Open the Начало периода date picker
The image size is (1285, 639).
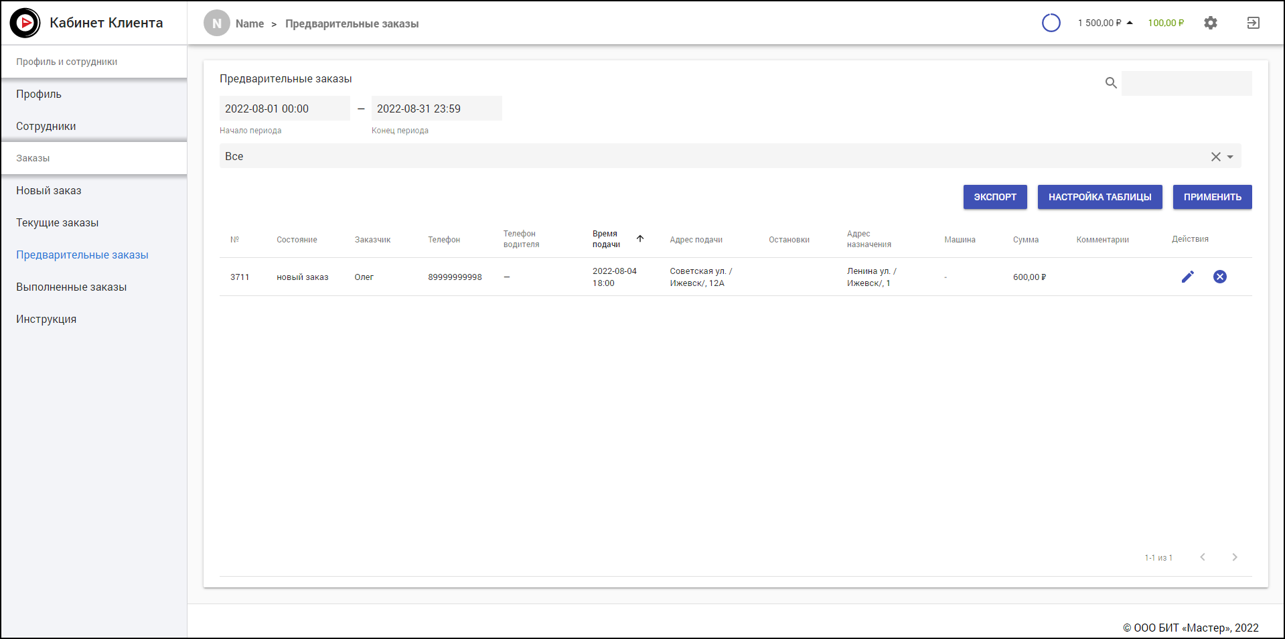coord(284,109)
